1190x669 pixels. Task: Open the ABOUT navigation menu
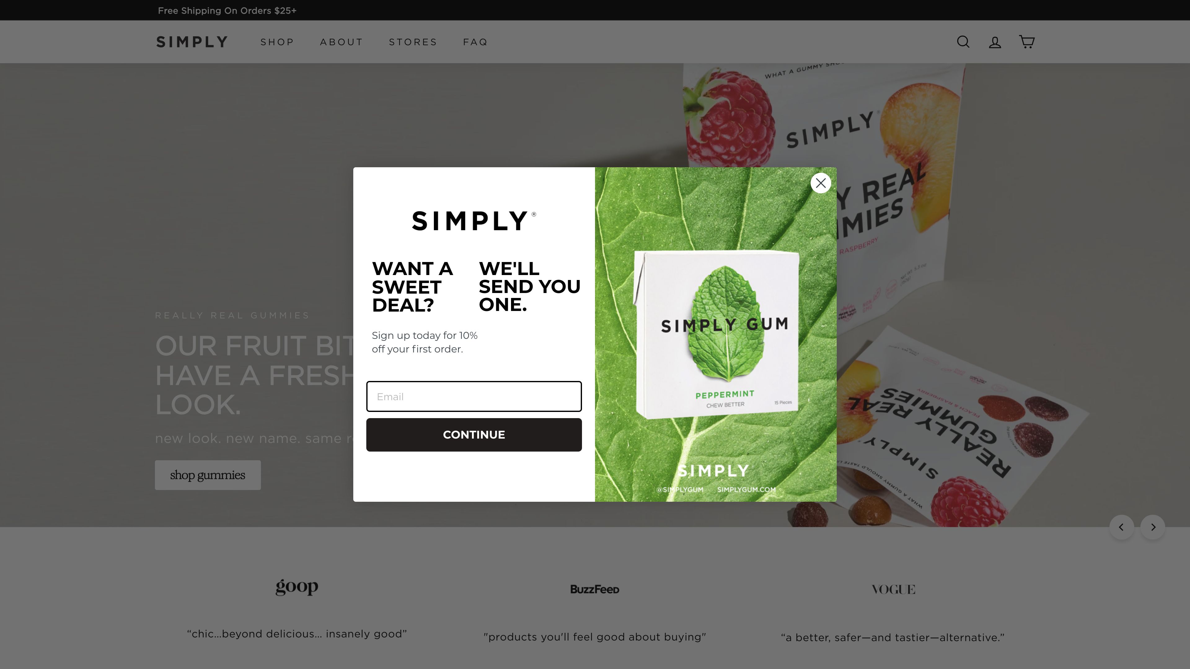(x=342, y=42)
